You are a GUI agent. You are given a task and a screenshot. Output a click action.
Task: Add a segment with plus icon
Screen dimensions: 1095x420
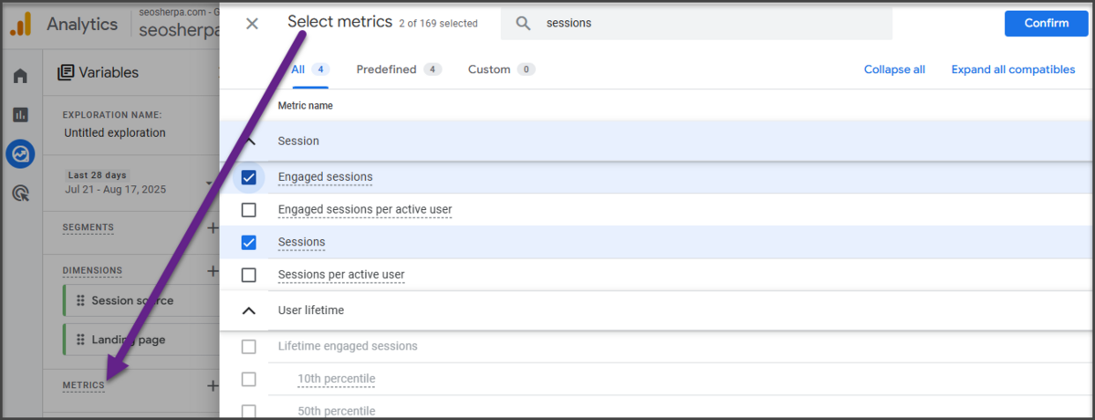pyautogui.click(x=213, y=227)
